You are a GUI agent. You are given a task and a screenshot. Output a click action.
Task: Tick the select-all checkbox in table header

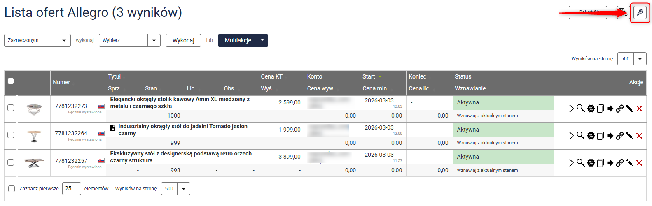pyautogui.click(x=11, y=81)
